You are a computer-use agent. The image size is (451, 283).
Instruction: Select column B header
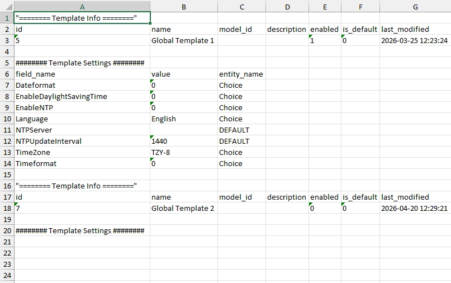[x=184, y=7]
